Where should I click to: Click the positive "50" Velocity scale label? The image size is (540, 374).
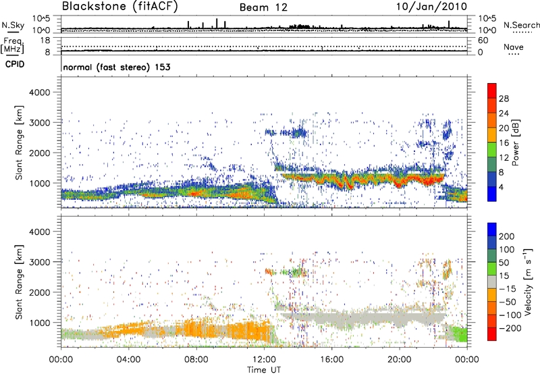pyautogui.click(x=504, y=263)
